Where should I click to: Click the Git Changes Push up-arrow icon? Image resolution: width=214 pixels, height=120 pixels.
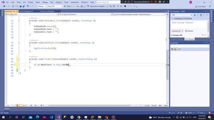pyautogui.click(x=201, y=15)
